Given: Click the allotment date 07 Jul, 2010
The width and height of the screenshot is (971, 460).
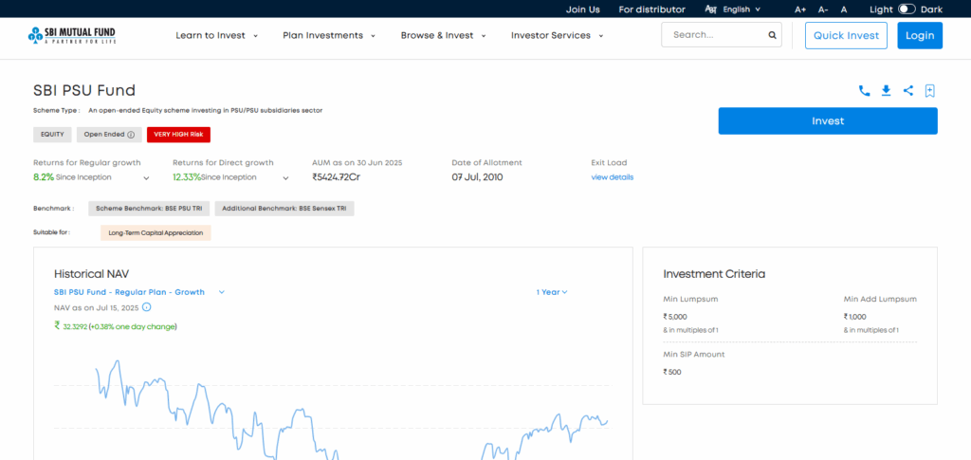Looking at the screenshot, I should pyautogui.click(x=477, y=177).
